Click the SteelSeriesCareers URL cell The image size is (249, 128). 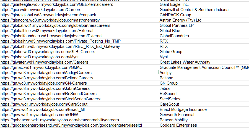click(x=79, y=99)
